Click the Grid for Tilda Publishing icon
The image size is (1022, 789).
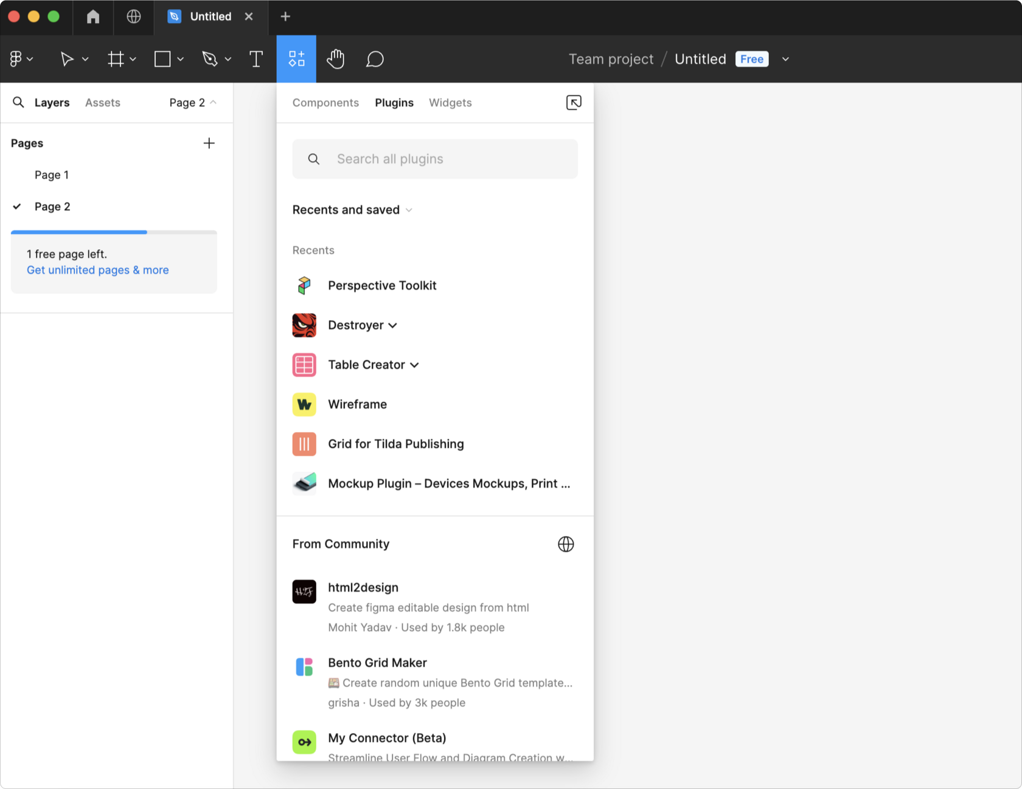(304, 444)
